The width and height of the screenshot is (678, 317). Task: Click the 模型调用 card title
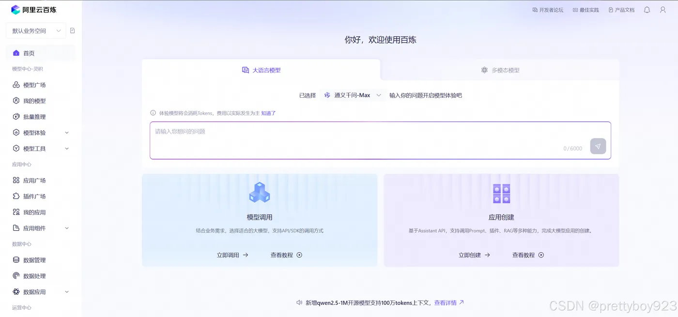(260, 218)
